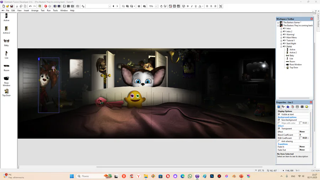Uncheck the Save background checkbox
Image resolution: width=320 pixels, height=180 pixels.
tap(279, 120)
